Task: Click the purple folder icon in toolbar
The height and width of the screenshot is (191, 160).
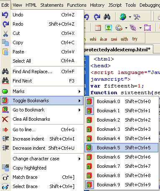Action: coord(147,28)
